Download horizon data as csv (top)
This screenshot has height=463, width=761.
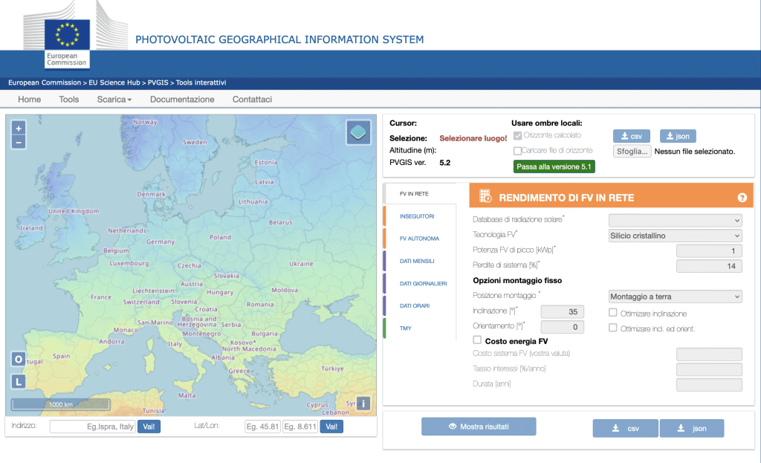pos(632,136)
